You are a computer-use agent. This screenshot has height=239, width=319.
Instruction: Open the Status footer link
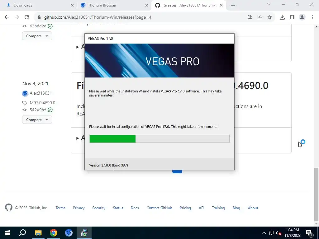tap(118, 208)
